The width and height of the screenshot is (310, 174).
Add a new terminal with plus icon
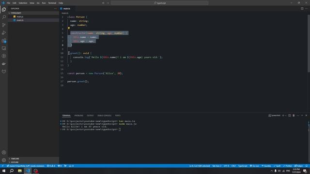(x=283, y=116)
